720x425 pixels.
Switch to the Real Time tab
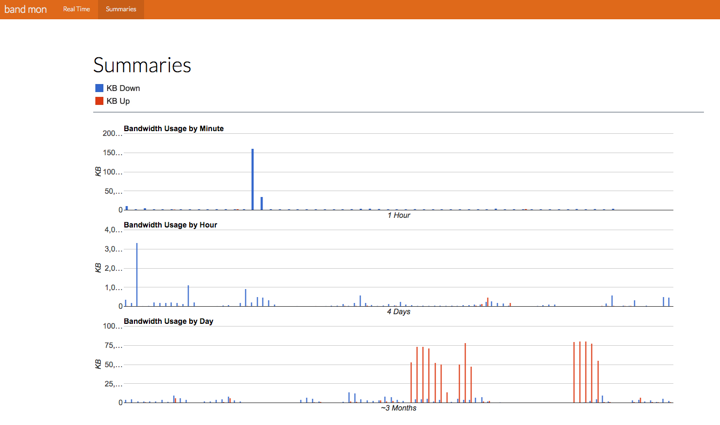[77, 9]
